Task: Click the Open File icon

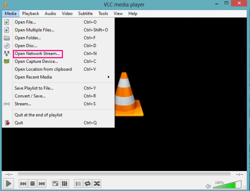Action: coord(7,22)
